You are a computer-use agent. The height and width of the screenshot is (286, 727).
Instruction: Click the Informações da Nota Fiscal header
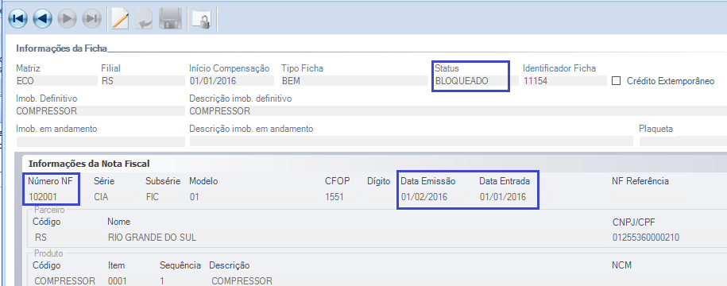pos(89,163)
